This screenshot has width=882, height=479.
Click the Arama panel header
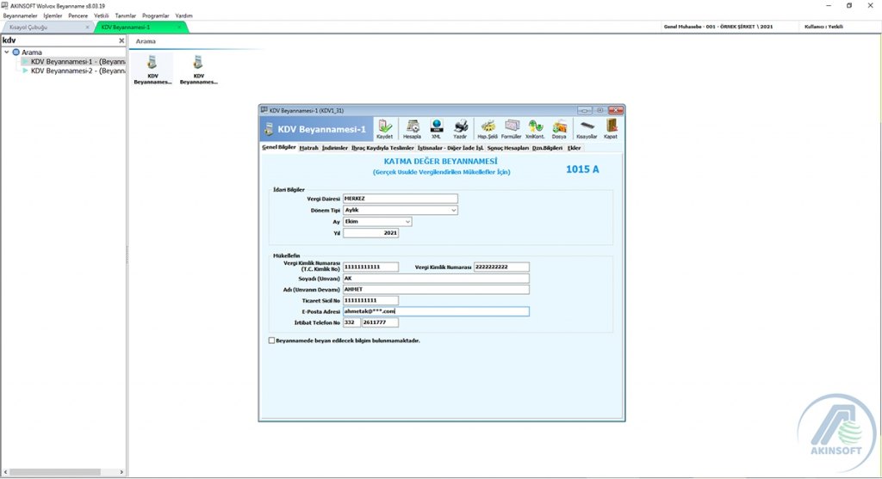[x=146, y=41]
